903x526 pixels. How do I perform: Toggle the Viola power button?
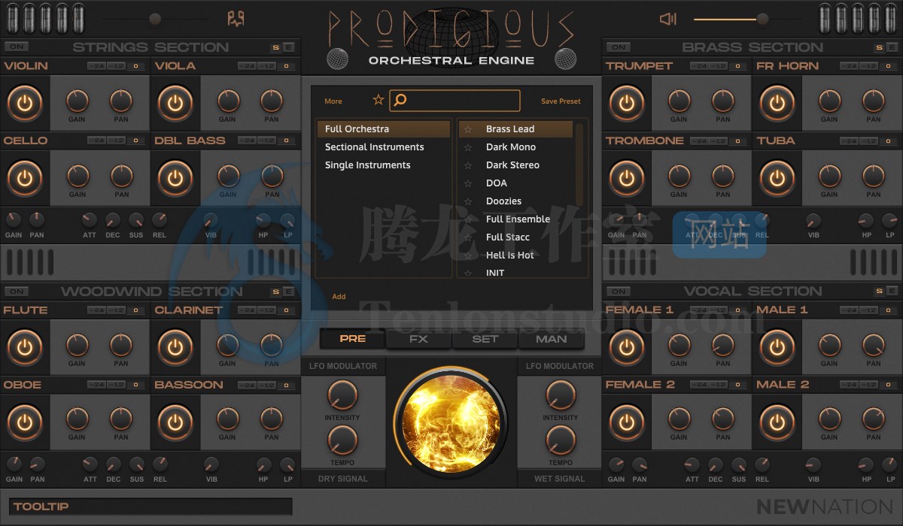click(x=175, y=103)
